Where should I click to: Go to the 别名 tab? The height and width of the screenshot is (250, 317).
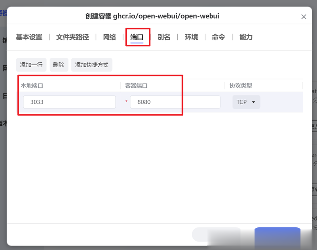click(164, 37)
